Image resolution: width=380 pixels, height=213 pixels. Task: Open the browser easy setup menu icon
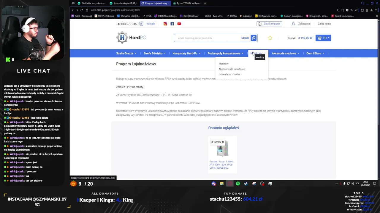point(376,10)
